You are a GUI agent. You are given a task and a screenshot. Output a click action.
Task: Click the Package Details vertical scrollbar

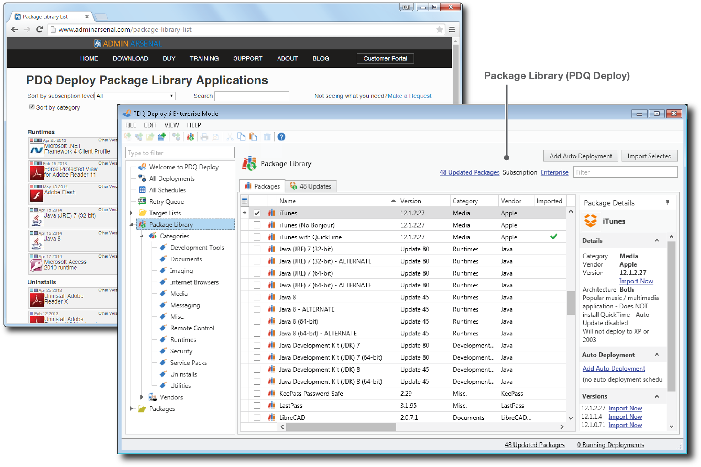(671, 316)
